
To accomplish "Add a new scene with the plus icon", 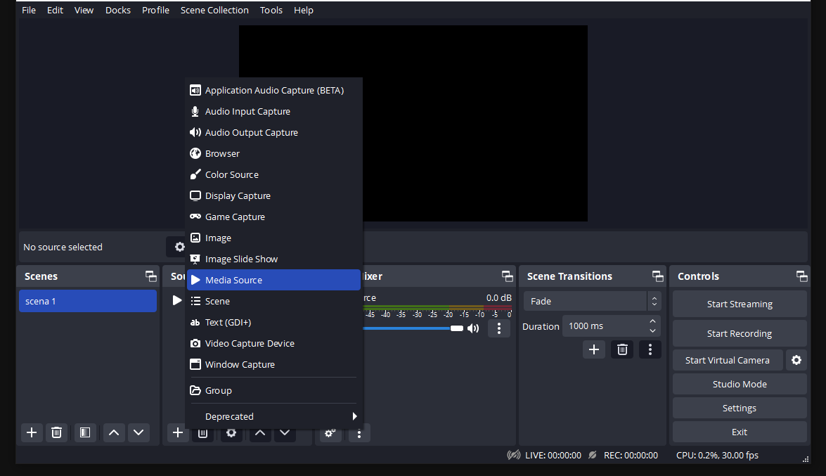I will click(31, 432).
